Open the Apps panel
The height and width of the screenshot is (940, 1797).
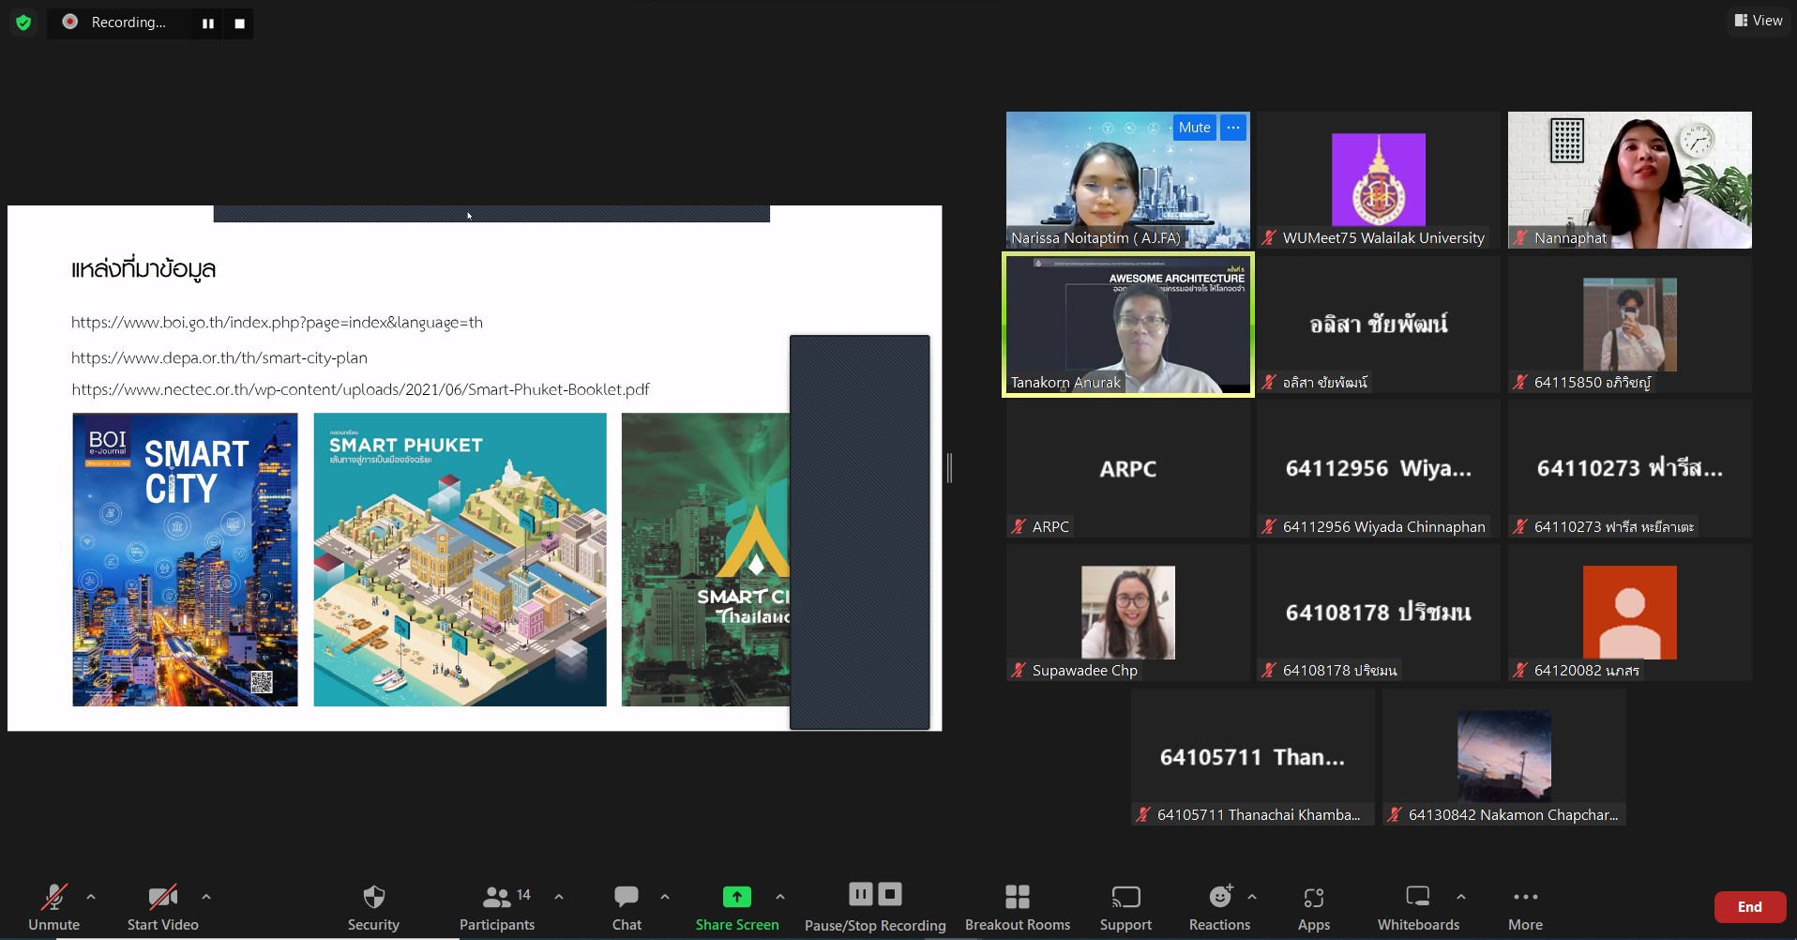coord(1313,898)
